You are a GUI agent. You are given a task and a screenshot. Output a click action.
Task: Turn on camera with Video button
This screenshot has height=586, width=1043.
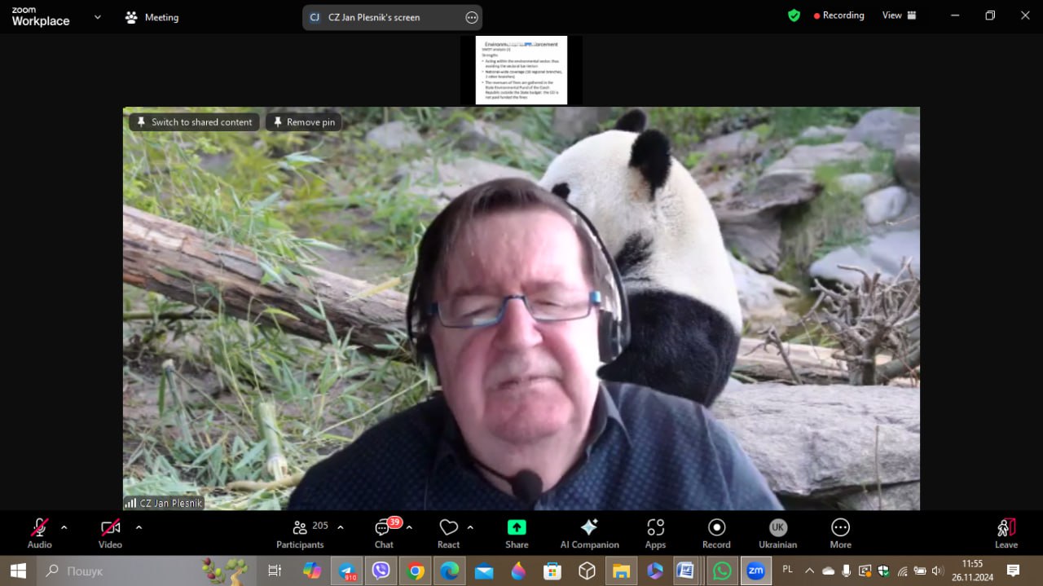pos(110,533)
